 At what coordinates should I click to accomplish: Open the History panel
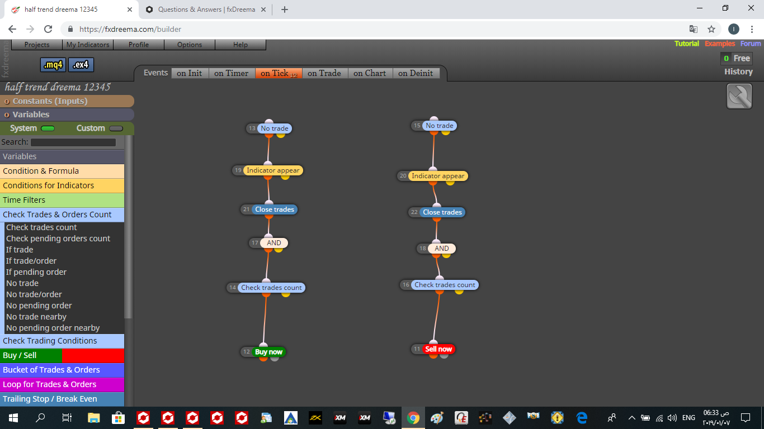[x=738, y=71]
